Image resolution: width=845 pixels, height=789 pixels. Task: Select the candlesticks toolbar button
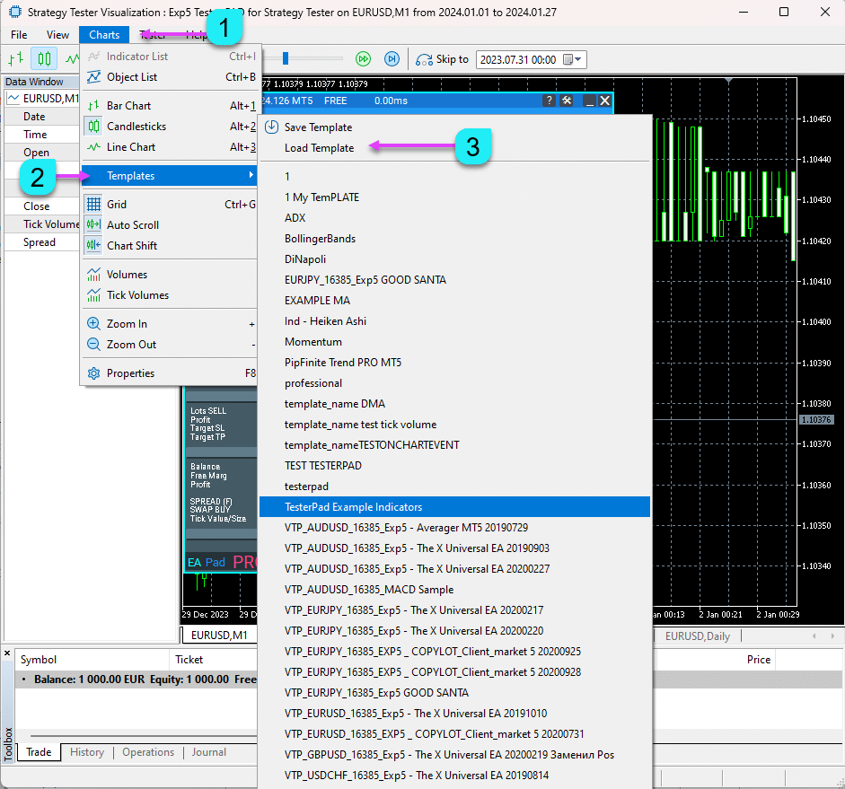[44, 58]
